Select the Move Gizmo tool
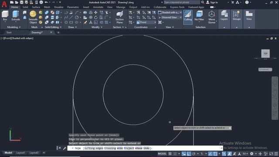 (212, 17)
